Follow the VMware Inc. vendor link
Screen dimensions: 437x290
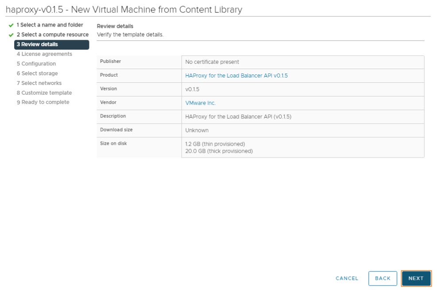(x=201, y=103)
